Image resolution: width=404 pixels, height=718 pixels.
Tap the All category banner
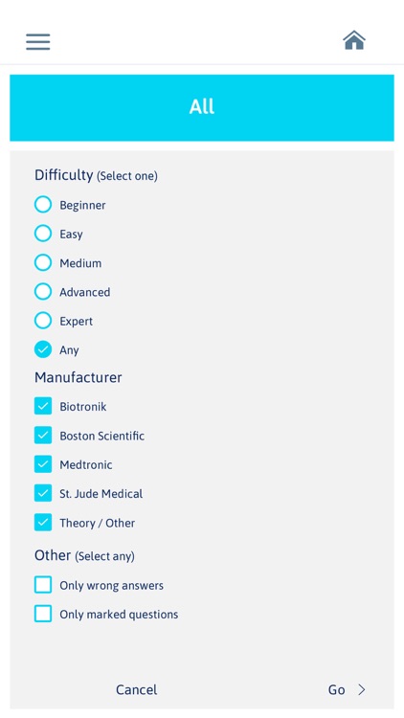coord(202,107)
